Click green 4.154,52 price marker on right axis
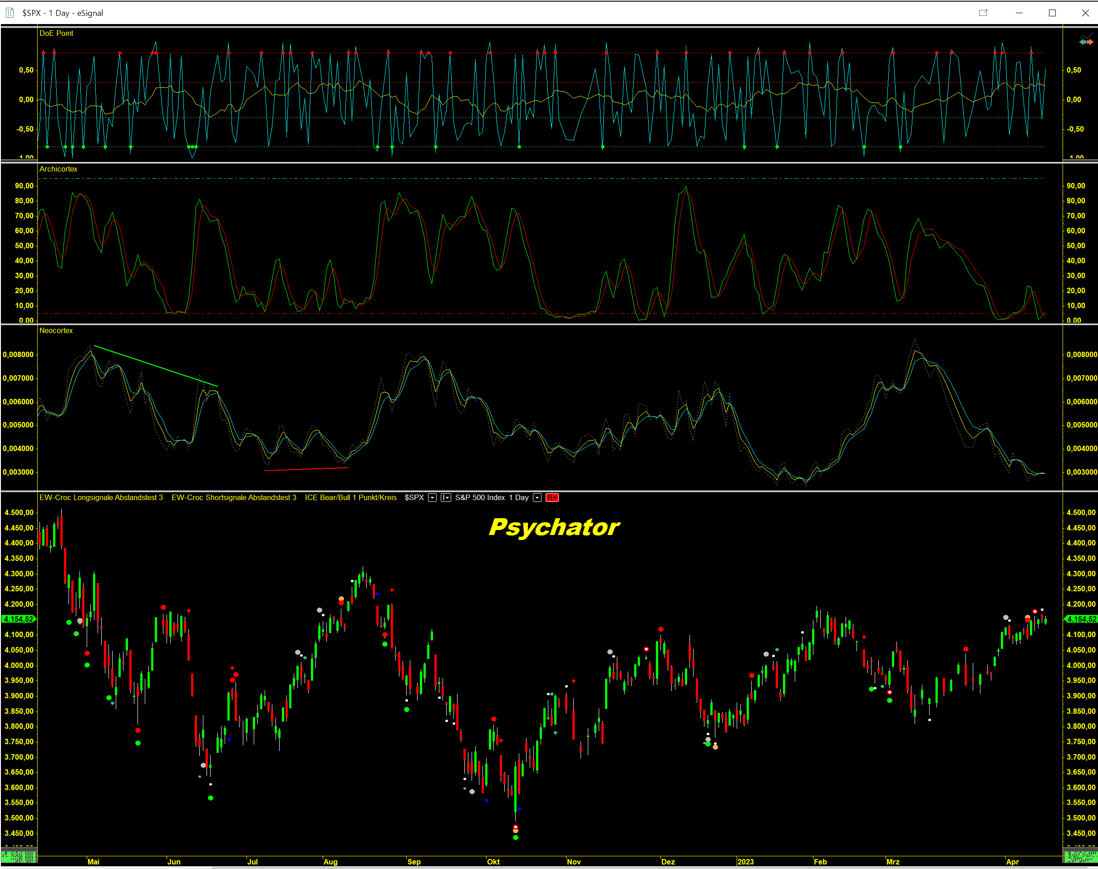1098x869 pixels. (x=1081, y=619)
